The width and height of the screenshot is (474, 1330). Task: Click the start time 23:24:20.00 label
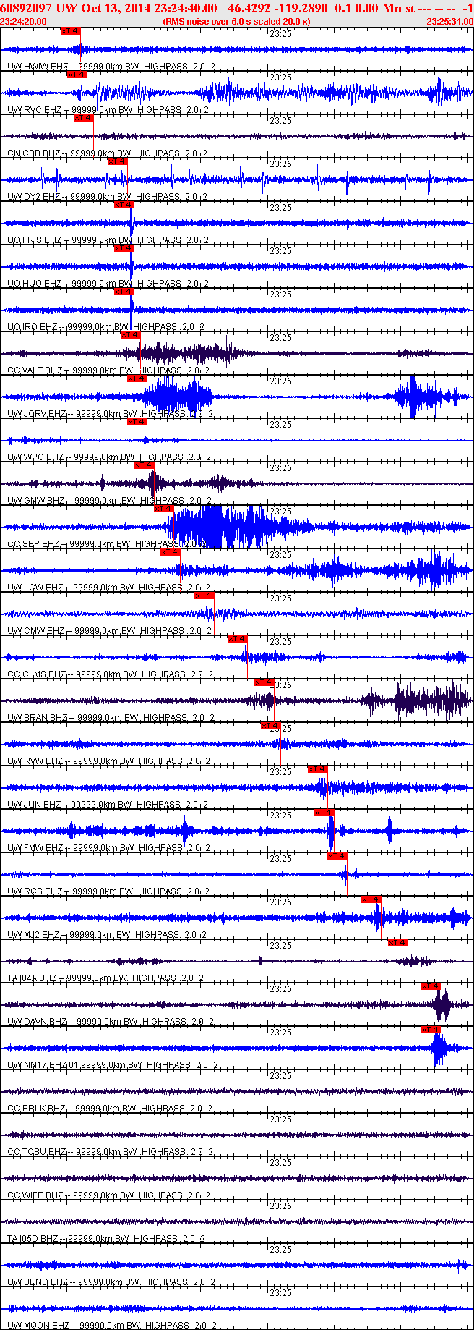(23, 22)
